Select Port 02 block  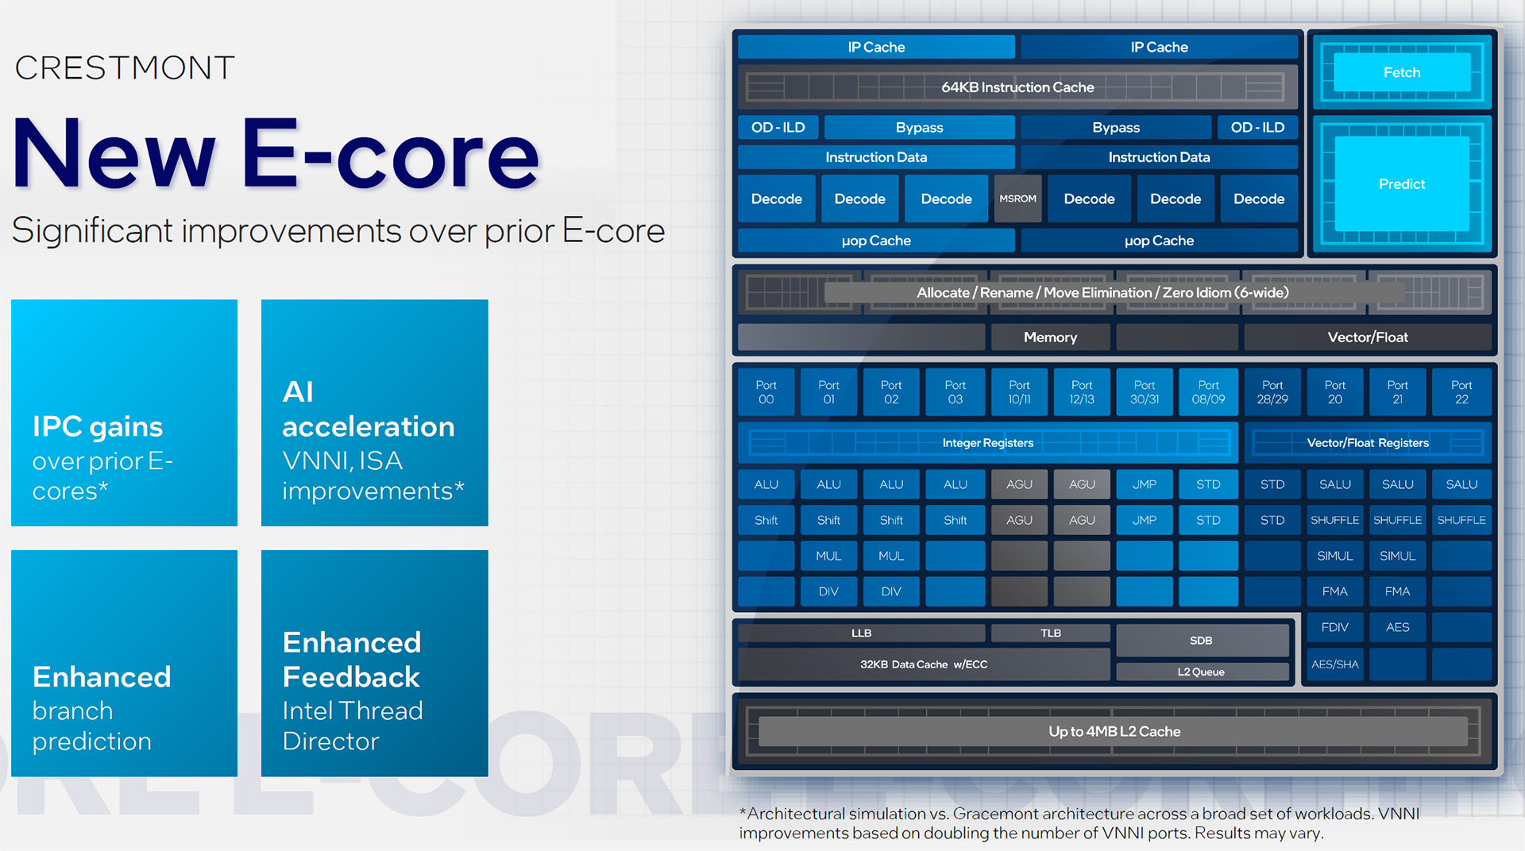click(891, 392)
